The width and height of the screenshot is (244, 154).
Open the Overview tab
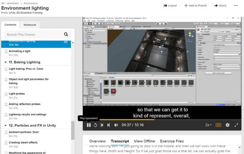point(98,141)
